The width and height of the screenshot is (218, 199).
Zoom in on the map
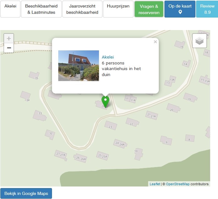(x=9, y=39)
